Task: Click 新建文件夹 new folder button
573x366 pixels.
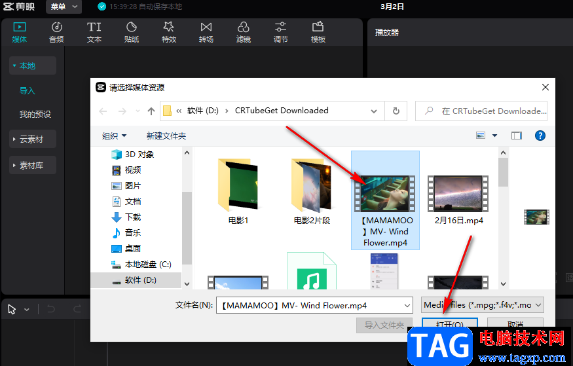Action: 166,136
